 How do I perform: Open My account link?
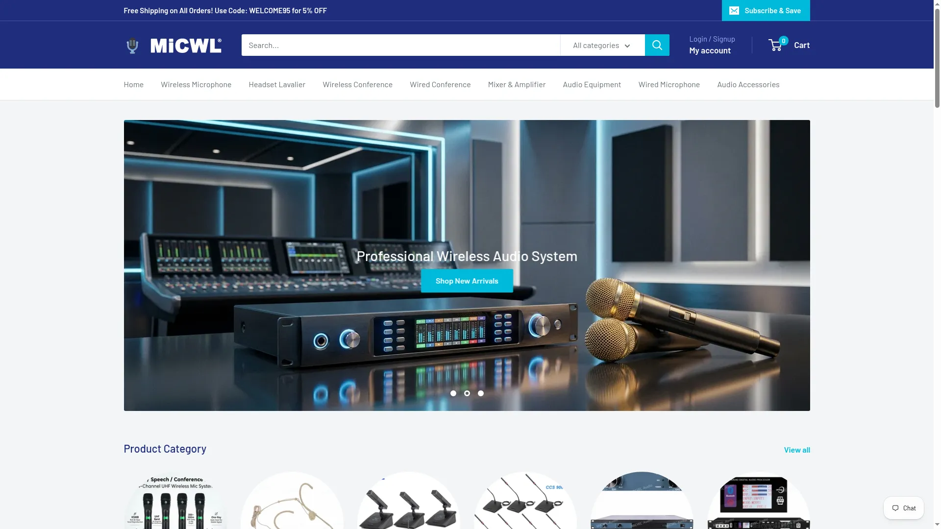(710, 50)
